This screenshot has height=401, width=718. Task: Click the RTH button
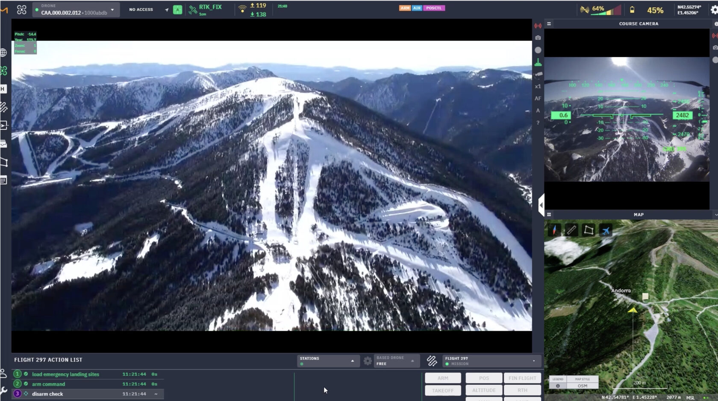[x=522, y=390]
